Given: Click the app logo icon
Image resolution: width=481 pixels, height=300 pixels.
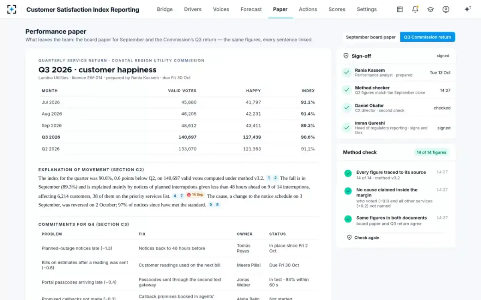Looking at the screenshot, I should [x=12, y=9].
